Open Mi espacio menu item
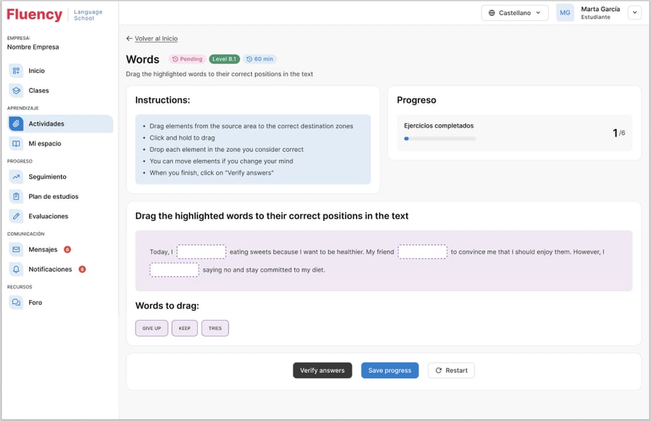 pos(60,143)
